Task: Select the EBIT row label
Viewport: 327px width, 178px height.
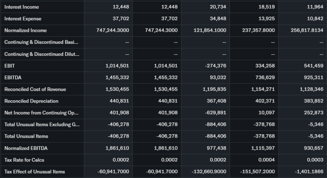Action: point(10,66)
